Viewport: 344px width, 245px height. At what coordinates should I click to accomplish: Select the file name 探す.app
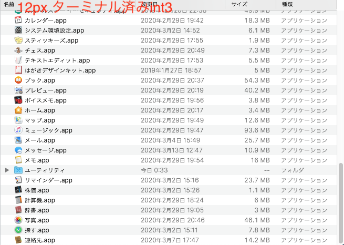point(37,230)
